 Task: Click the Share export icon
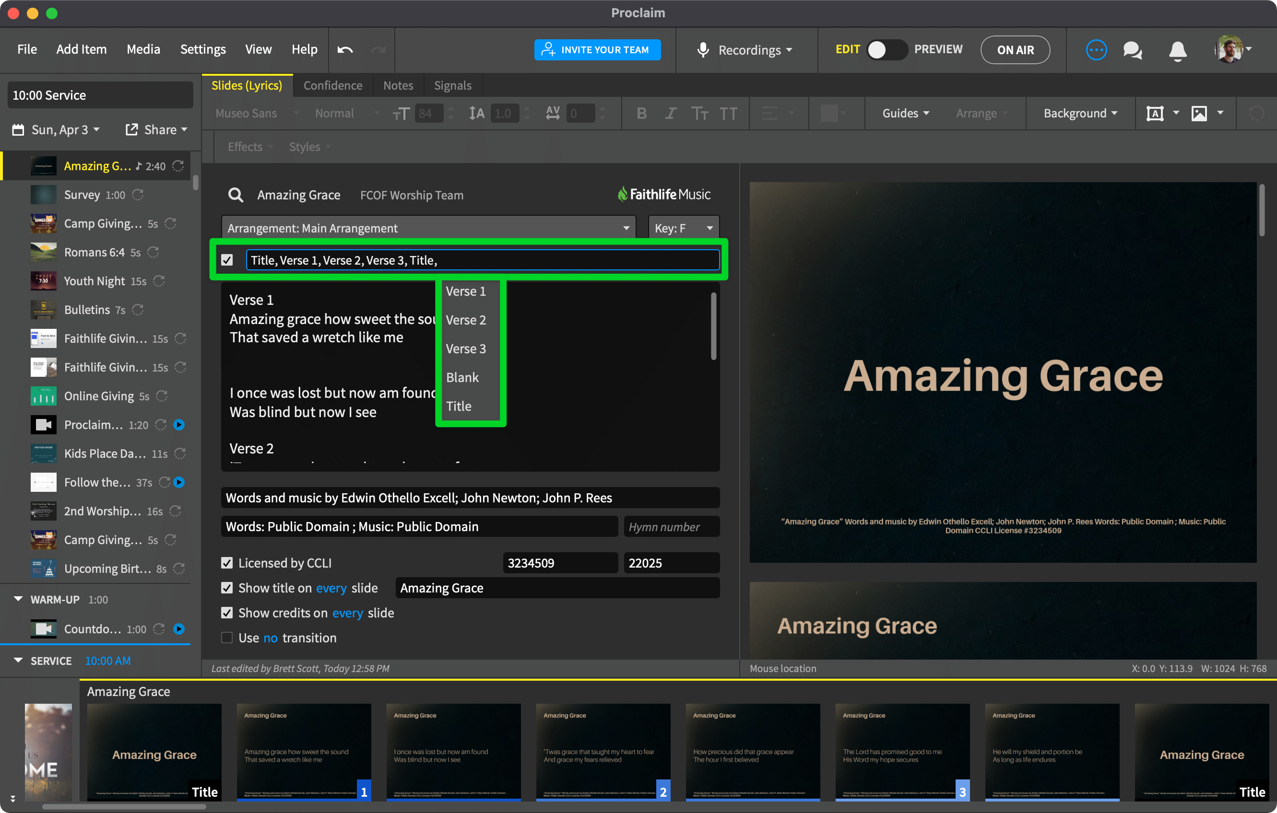click(131, 129)
